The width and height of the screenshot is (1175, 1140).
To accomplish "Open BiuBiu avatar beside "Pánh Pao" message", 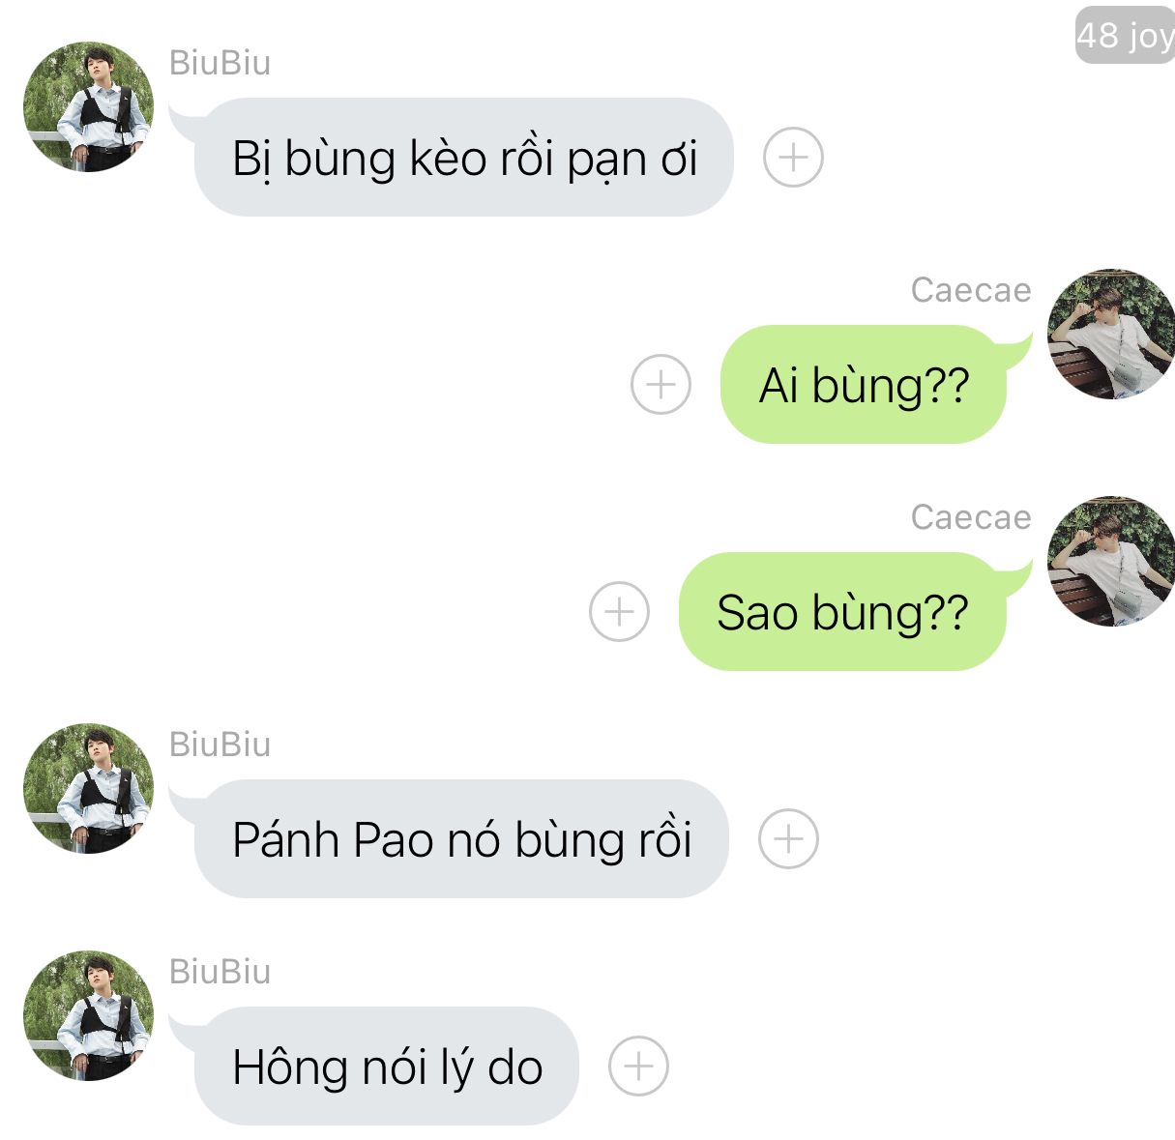I will pos(88,788).
